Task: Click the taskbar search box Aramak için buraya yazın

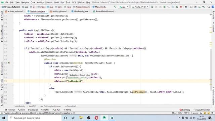Action: [35, 118]
